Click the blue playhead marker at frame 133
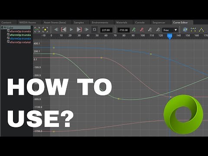The image size is (208, 156). tap(169, 36)
